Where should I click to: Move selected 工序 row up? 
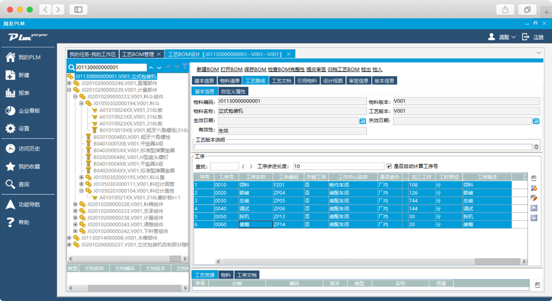(534, 209)
